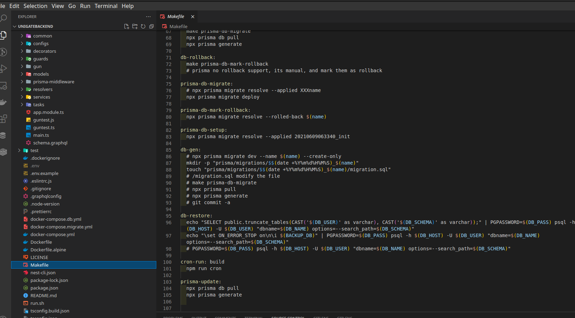Click the New Folder icon in Explorer
Screen dimensions: 575x318
coord(135,26)
